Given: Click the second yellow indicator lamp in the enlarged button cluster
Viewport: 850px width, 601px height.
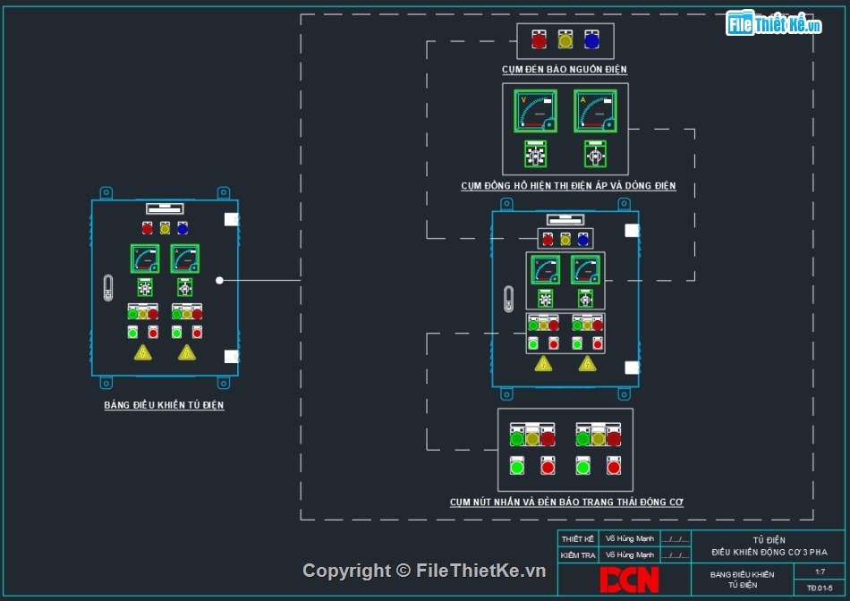Looking at the screenshot, I should coord(599,438).
